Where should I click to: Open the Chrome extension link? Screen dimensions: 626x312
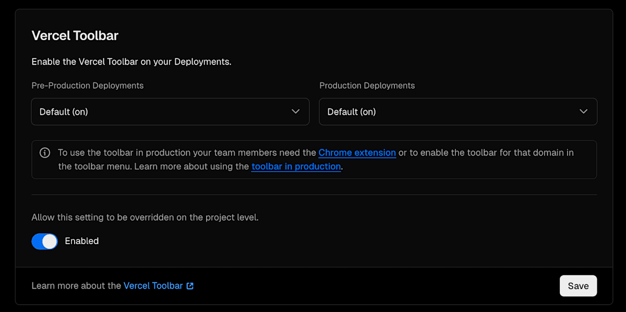point(357,153)
